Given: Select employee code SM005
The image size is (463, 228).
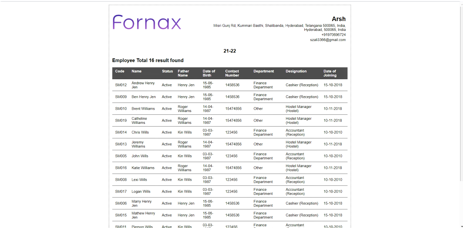Looking at the screenshot, I should [x=121, y=156].
